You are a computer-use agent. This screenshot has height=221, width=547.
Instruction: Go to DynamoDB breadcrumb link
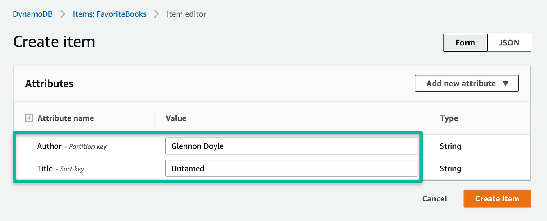[x=33, y=14]
